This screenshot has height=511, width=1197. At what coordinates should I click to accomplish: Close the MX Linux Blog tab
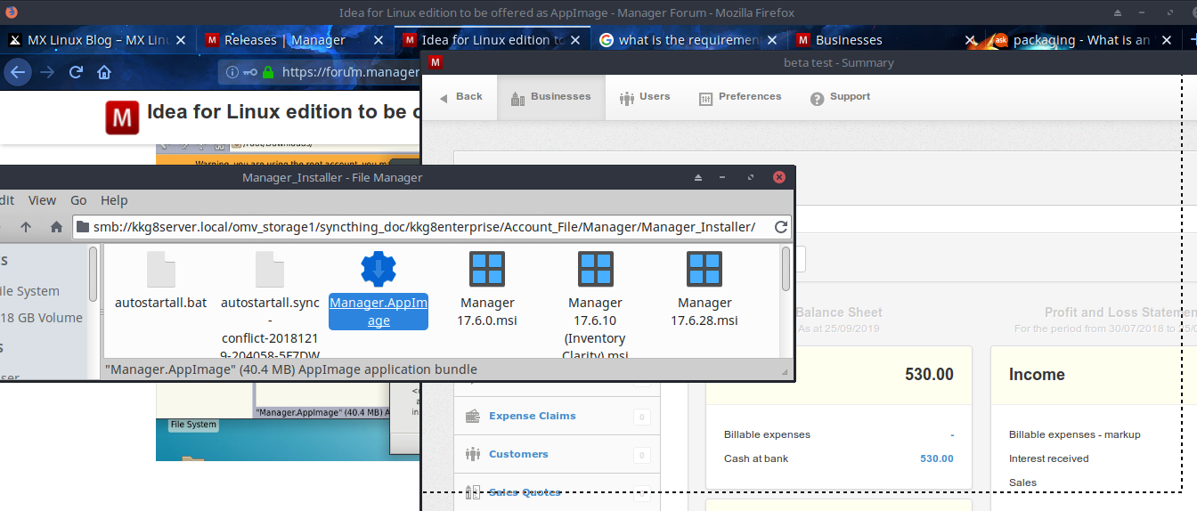pos(181,40)
